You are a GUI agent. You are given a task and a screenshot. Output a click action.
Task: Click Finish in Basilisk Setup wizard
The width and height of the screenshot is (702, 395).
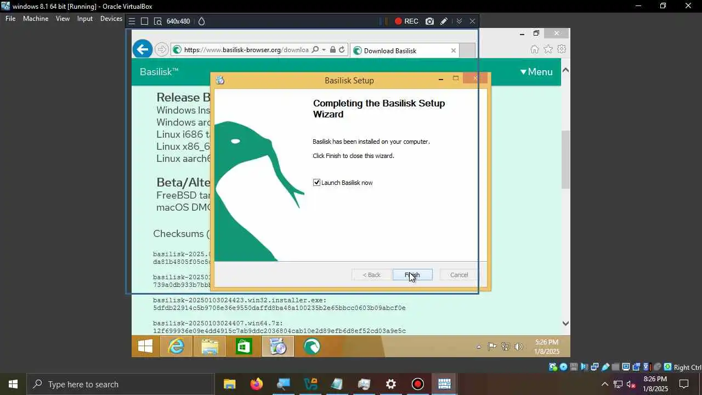coord(412,275)
